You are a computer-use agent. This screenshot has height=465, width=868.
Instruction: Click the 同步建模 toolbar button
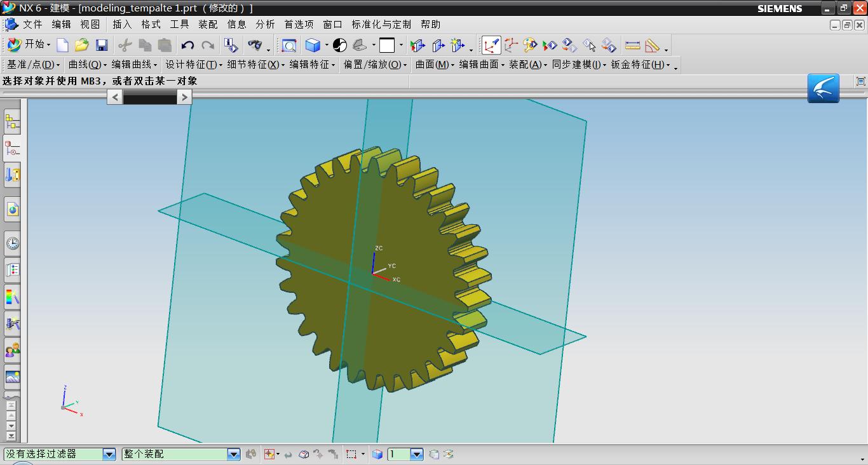576,65
